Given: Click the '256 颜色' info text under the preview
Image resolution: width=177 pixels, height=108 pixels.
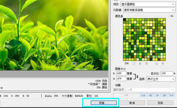Looking at the screenshot, I should pos(102,87).
